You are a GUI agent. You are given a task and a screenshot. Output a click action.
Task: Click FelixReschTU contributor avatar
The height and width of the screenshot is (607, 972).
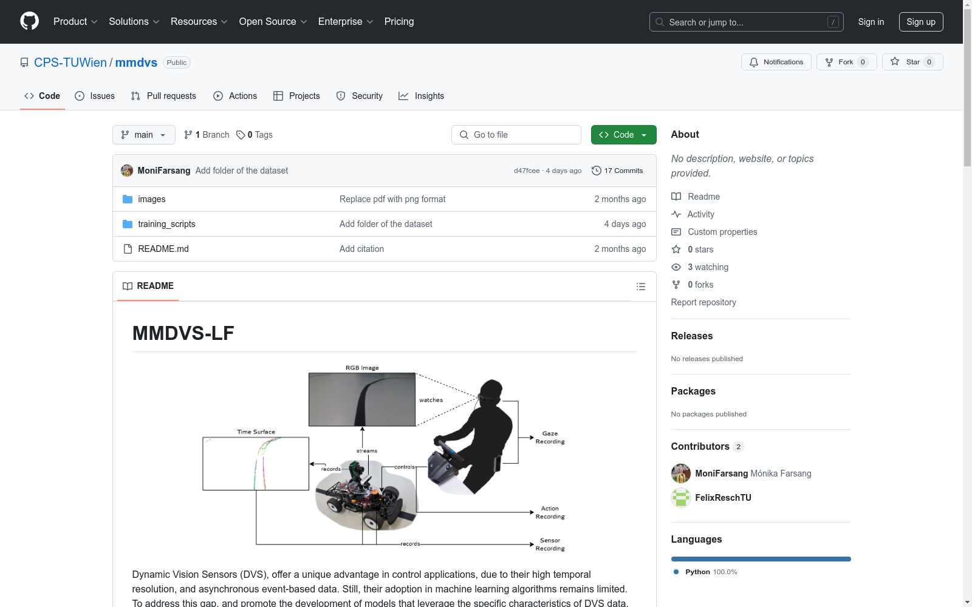[x=681, y=498]
